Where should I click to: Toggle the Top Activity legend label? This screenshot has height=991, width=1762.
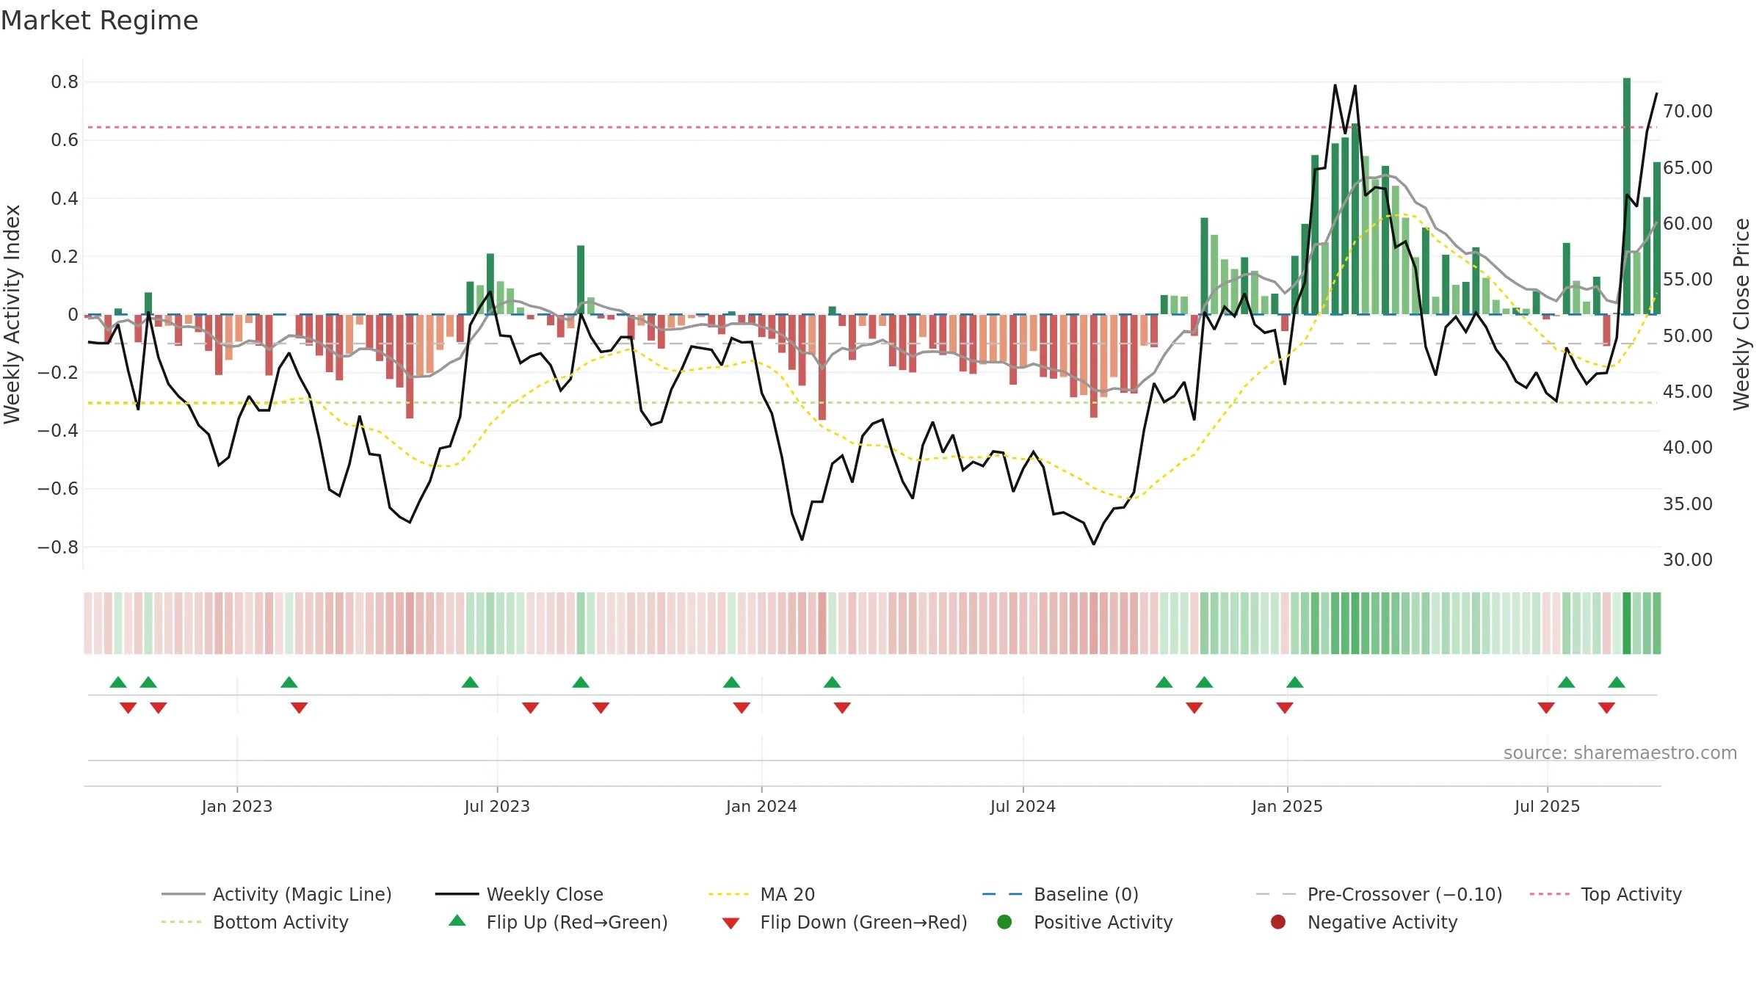coord(1631,894)
